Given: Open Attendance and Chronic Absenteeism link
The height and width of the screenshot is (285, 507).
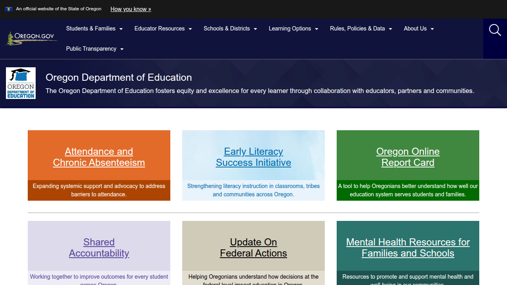Looking at the screenshot, I should coord(99,157).
